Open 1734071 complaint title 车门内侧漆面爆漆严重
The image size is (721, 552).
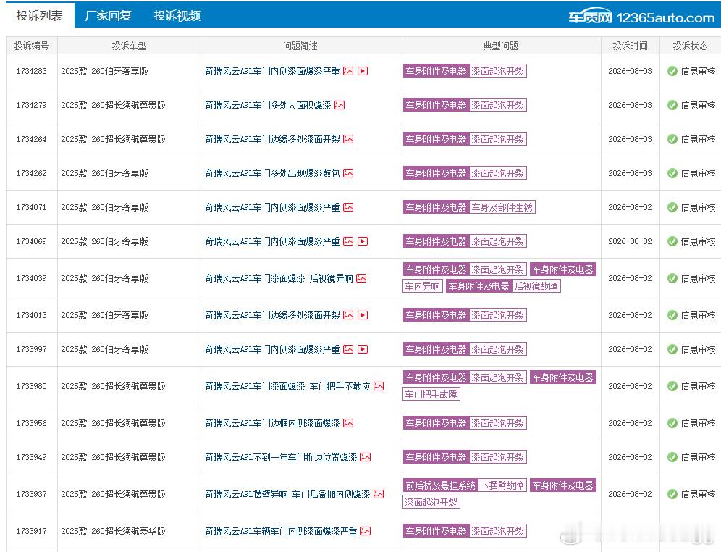point(273,207)
